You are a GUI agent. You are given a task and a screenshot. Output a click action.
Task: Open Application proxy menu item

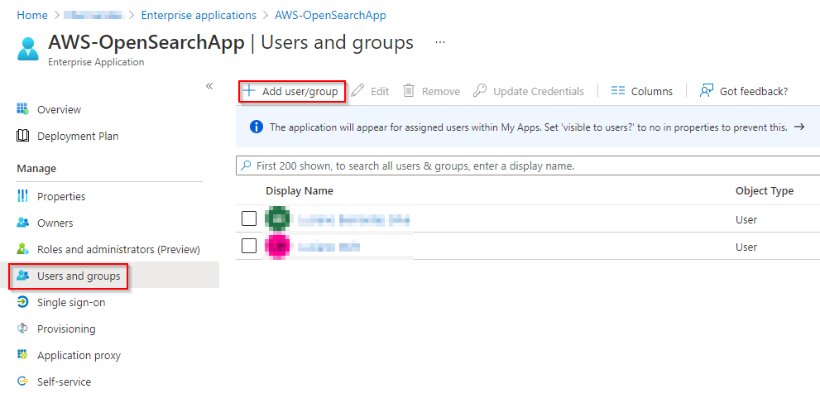pos(79,356)
